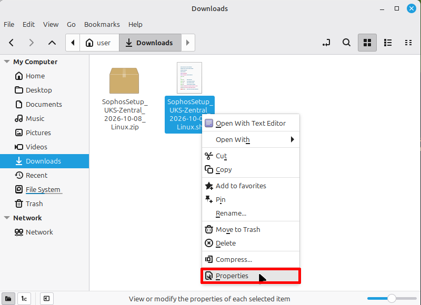Image resolution: width=421 pixels, height=305 pixels.
Task: Switch to list view
Action: click(x=388, y=43)
